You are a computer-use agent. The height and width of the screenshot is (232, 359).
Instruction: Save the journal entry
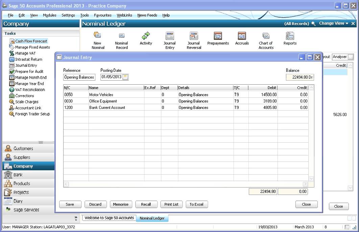(x=70, y=204)
